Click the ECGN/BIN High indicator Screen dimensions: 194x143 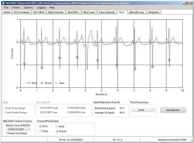(76, 108)
